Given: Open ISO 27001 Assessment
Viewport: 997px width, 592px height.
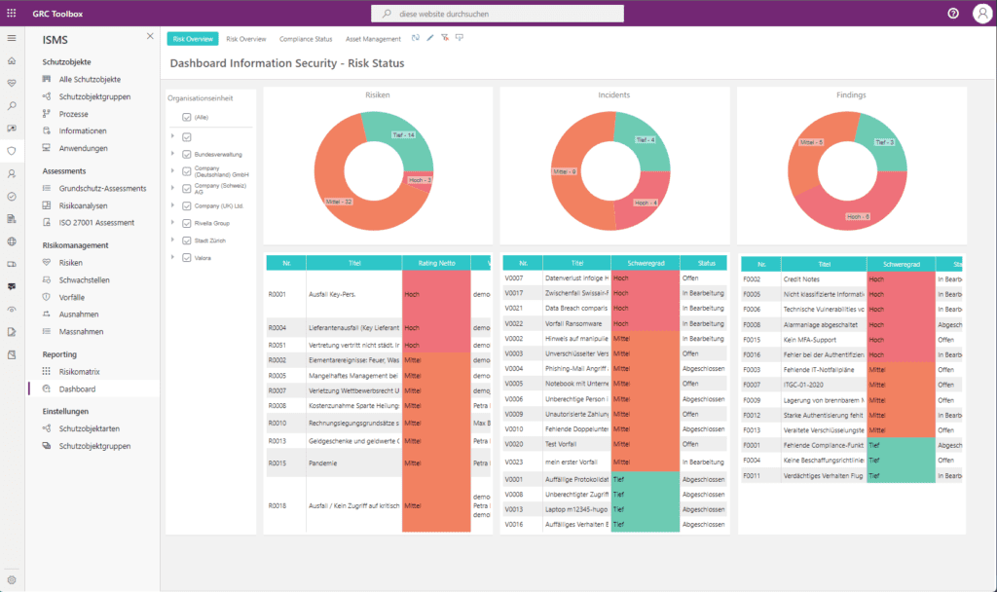Looking at the screenshot, I should pyautogui.click(x=96, y=223).
